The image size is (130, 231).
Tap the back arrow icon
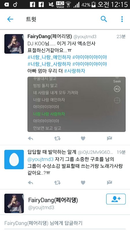10,19
